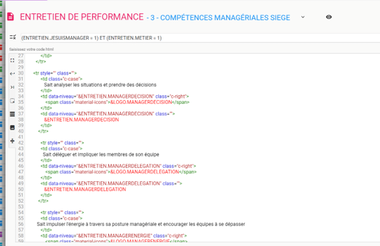Click the td data-niveau tag on line 37
This screenshot has height=246, width=380.
coord(108,113)
